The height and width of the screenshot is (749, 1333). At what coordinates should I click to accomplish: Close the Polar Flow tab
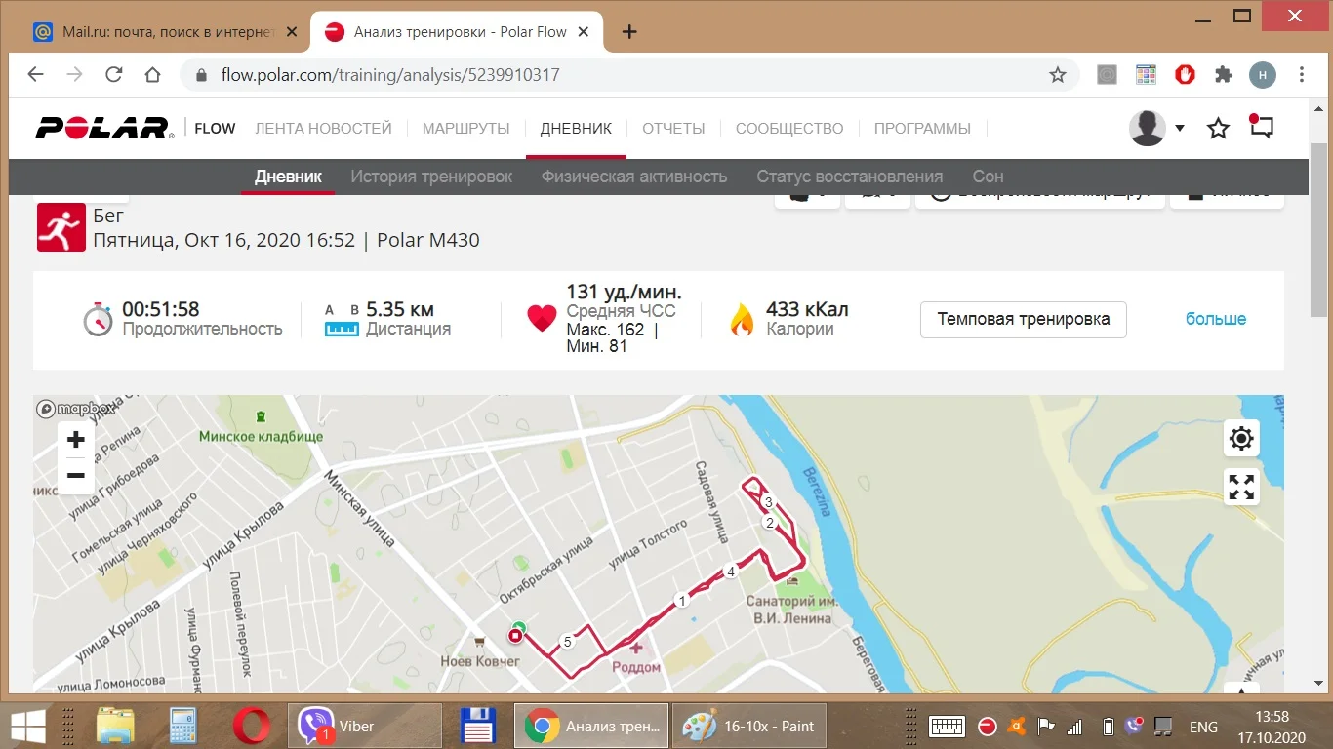pyautogui.click(x=585, y=32)
